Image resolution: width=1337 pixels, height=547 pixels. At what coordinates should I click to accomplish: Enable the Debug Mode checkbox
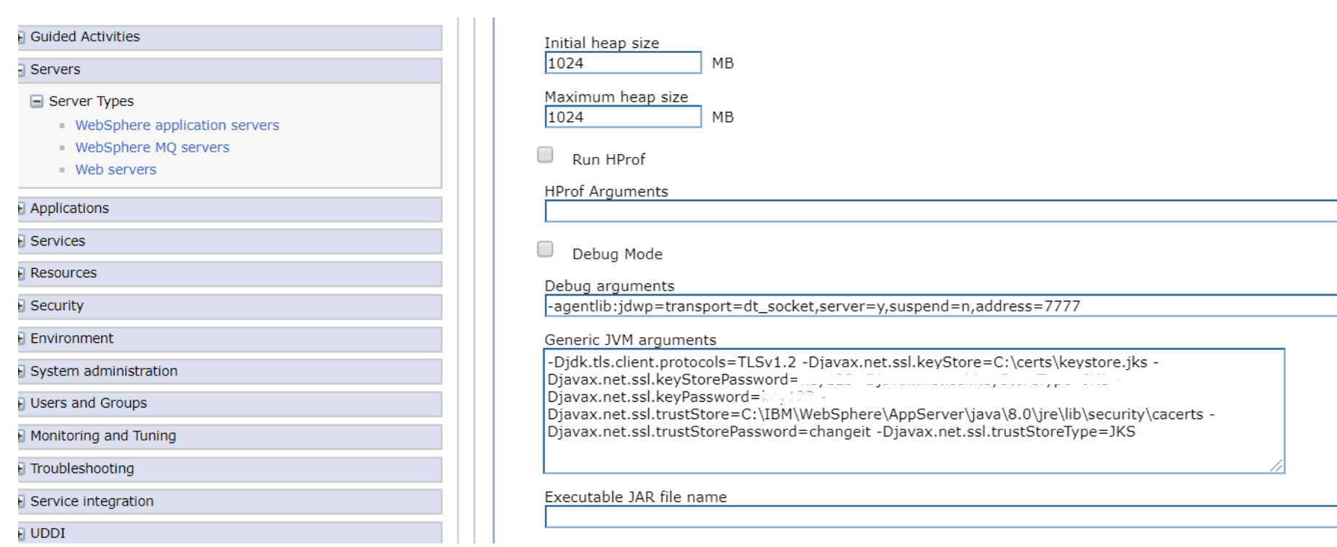point(545,249)
